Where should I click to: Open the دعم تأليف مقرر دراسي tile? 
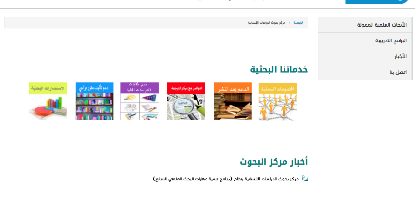[x=94, y=101]
